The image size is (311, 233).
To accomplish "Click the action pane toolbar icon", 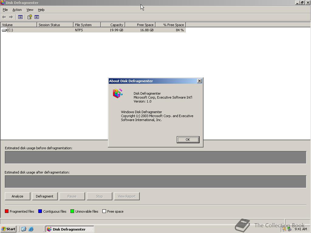I will point(37,17).
